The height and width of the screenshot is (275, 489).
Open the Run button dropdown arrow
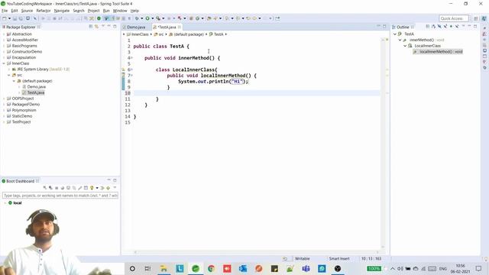pyautogui.click(x=153, y=18)
